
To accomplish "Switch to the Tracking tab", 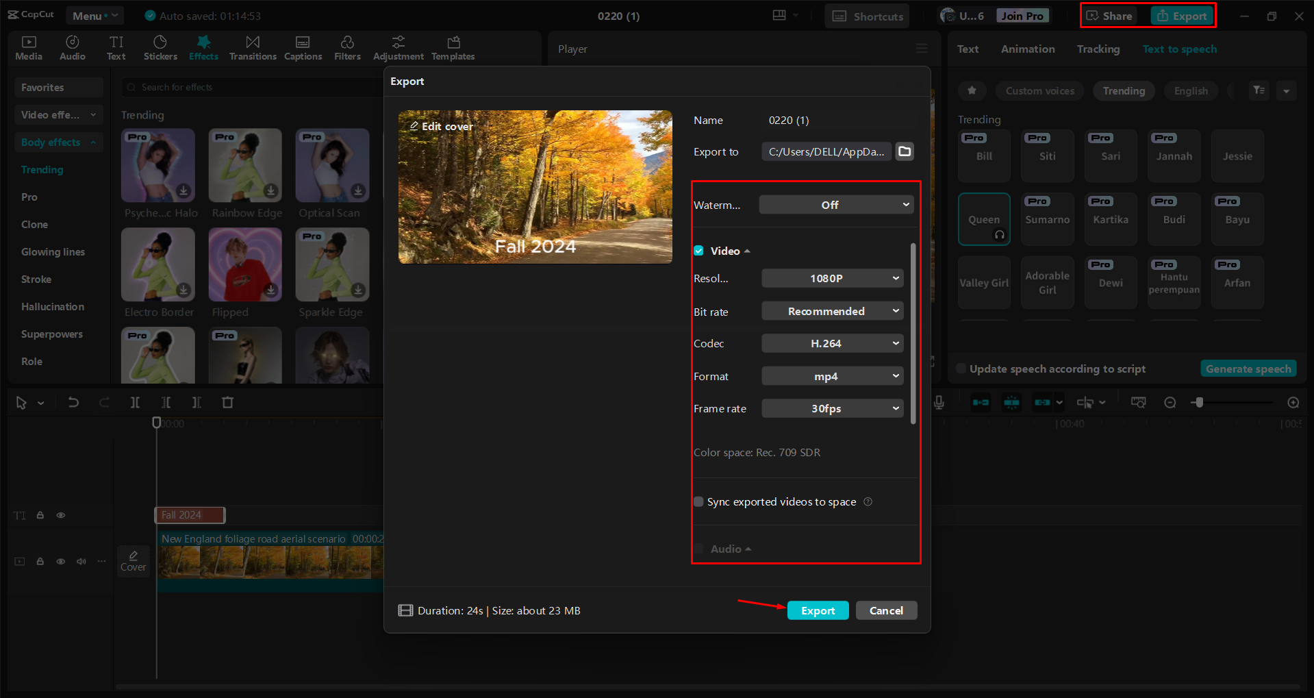I will point(1098,49).
